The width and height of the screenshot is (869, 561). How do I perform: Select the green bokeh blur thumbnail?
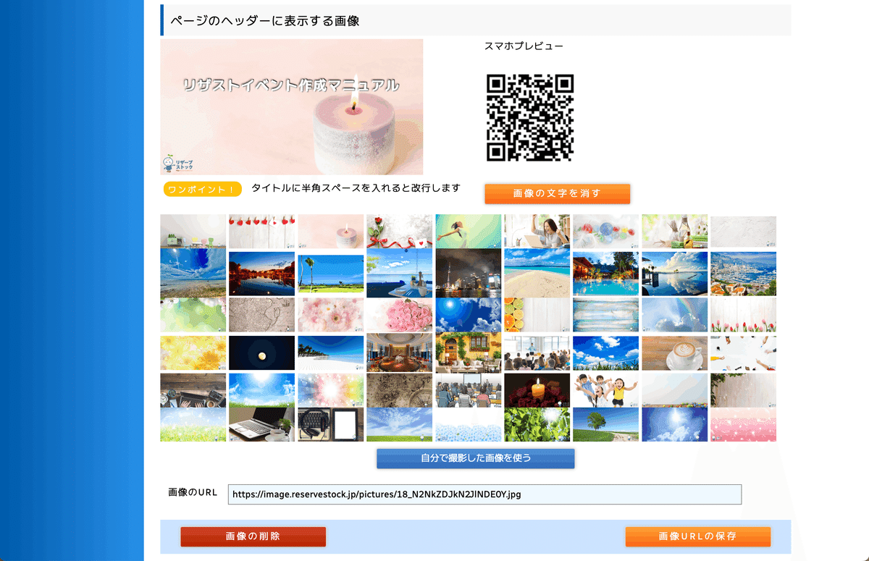click(193, 315)
